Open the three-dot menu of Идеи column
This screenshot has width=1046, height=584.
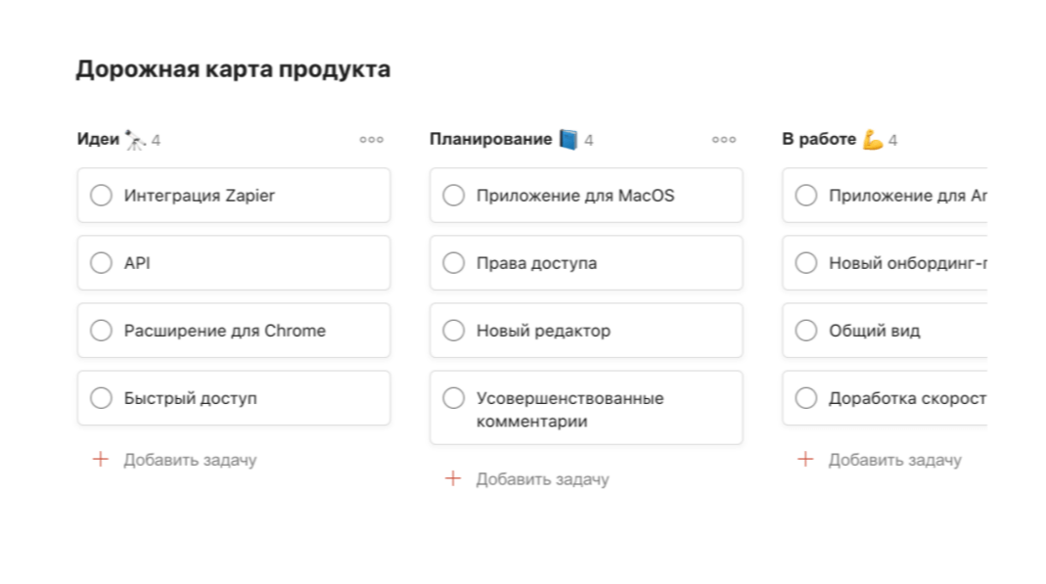(x=372, y=139)
